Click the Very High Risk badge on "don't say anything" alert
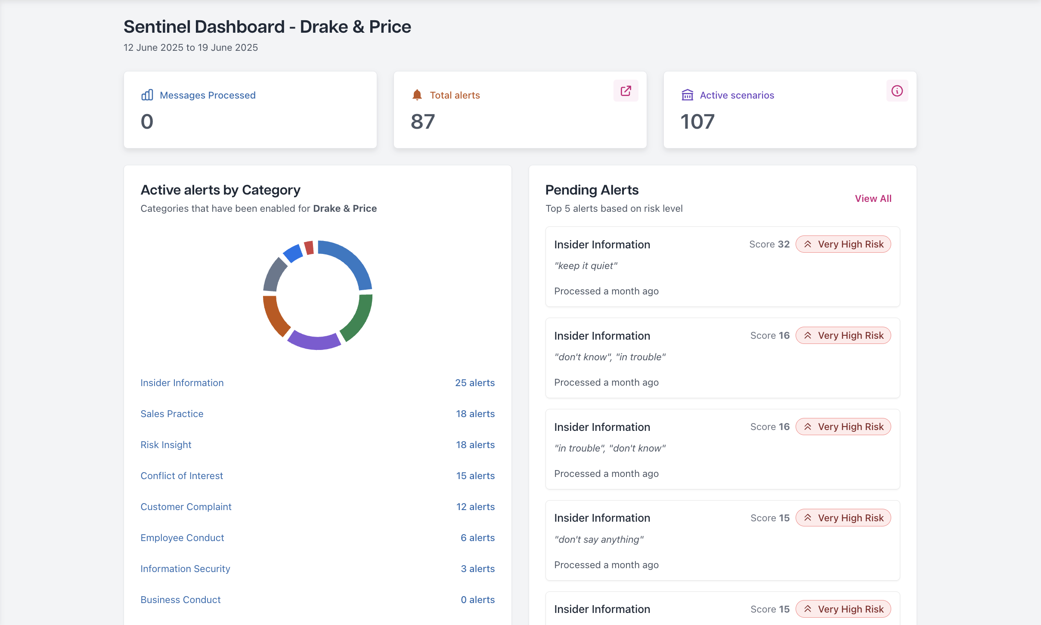1041x625 pixels. tap(843, 518)
